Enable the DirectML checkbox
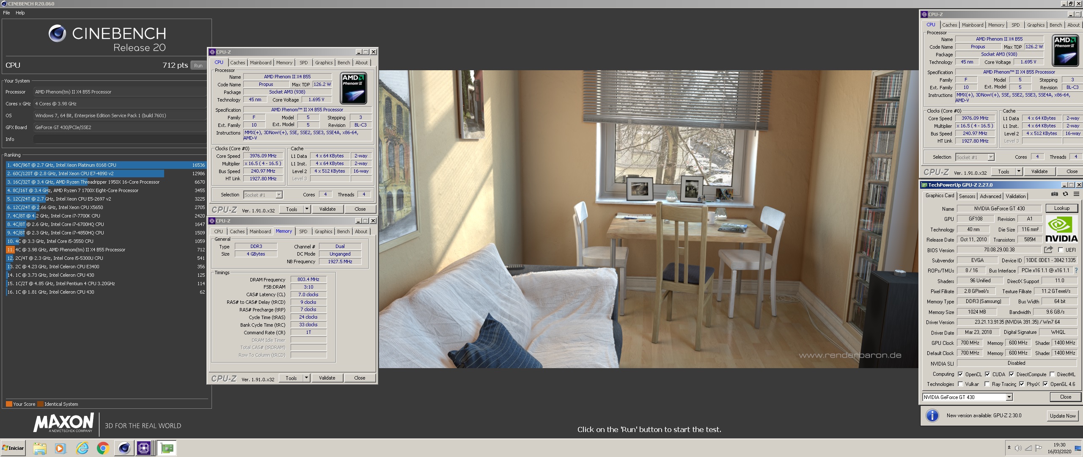 coord(1052,374)
